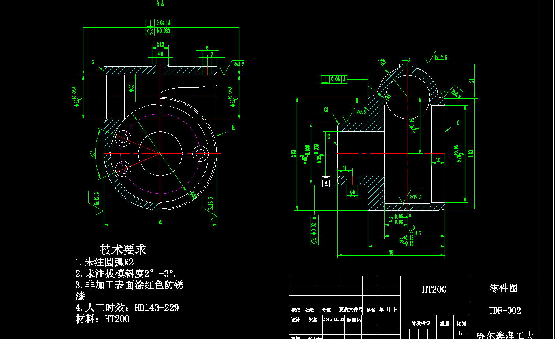The width and height of the screenshot is (555, 339).
Task: Select the A-A section label at top
Action: coord(160,3)
